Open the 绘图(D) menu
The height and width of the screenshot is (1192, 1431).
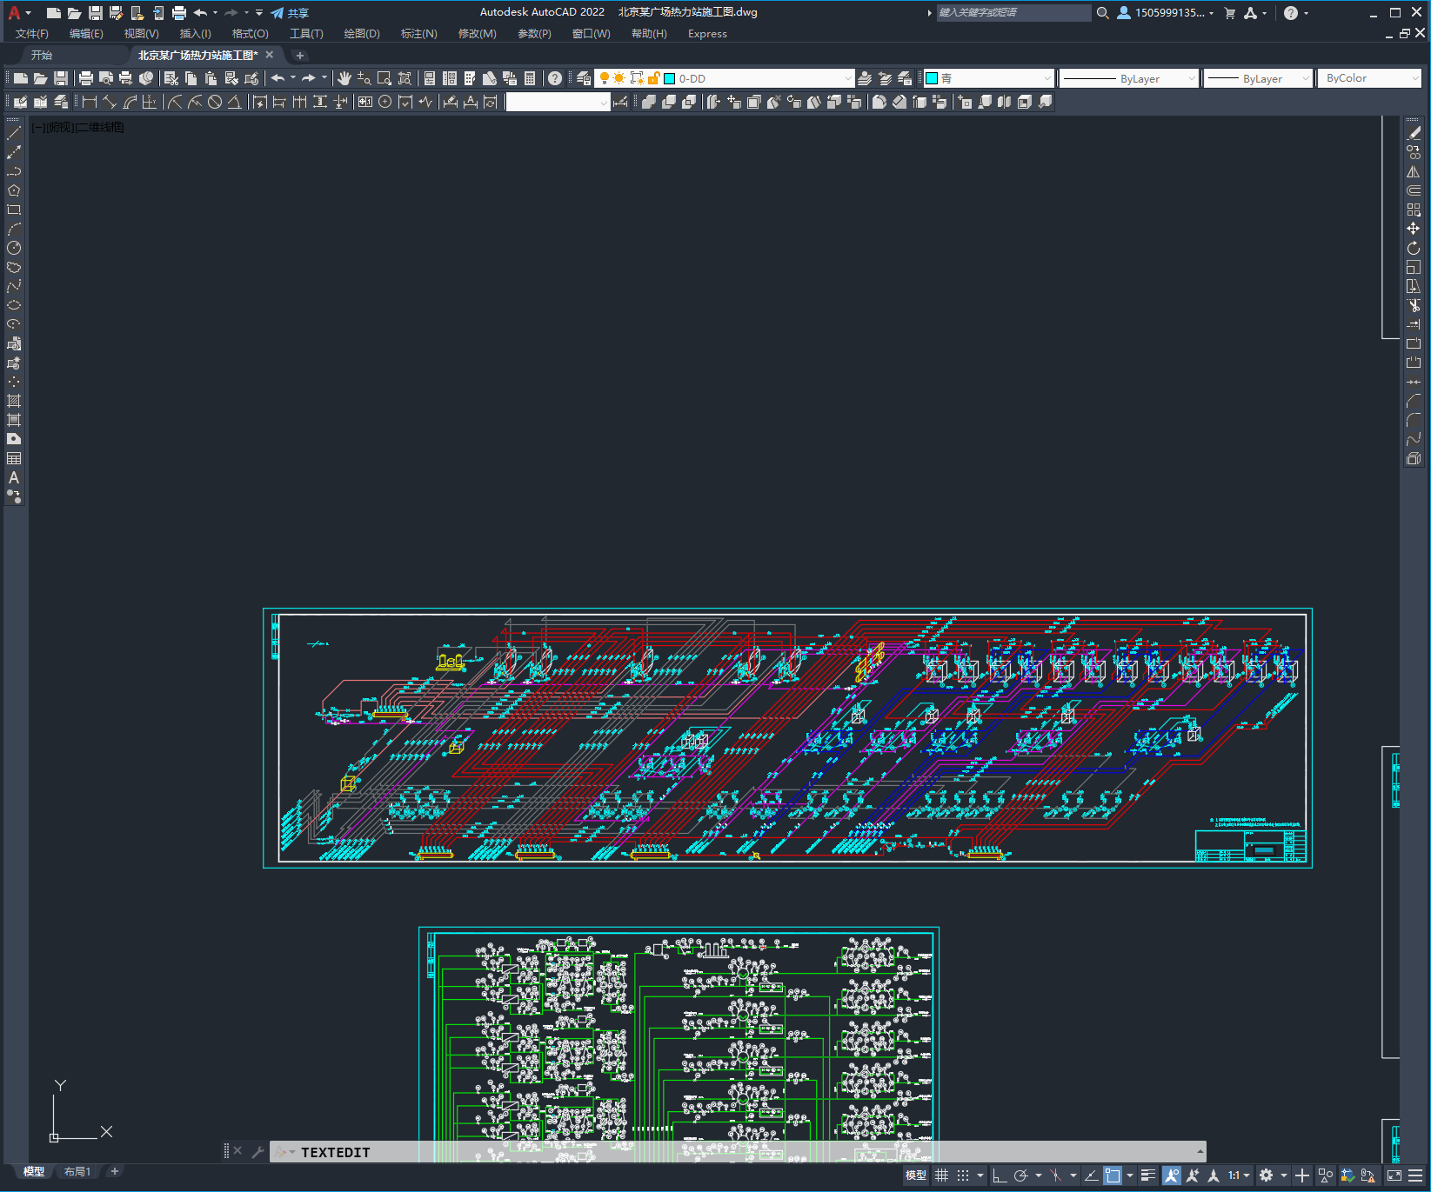362,34
